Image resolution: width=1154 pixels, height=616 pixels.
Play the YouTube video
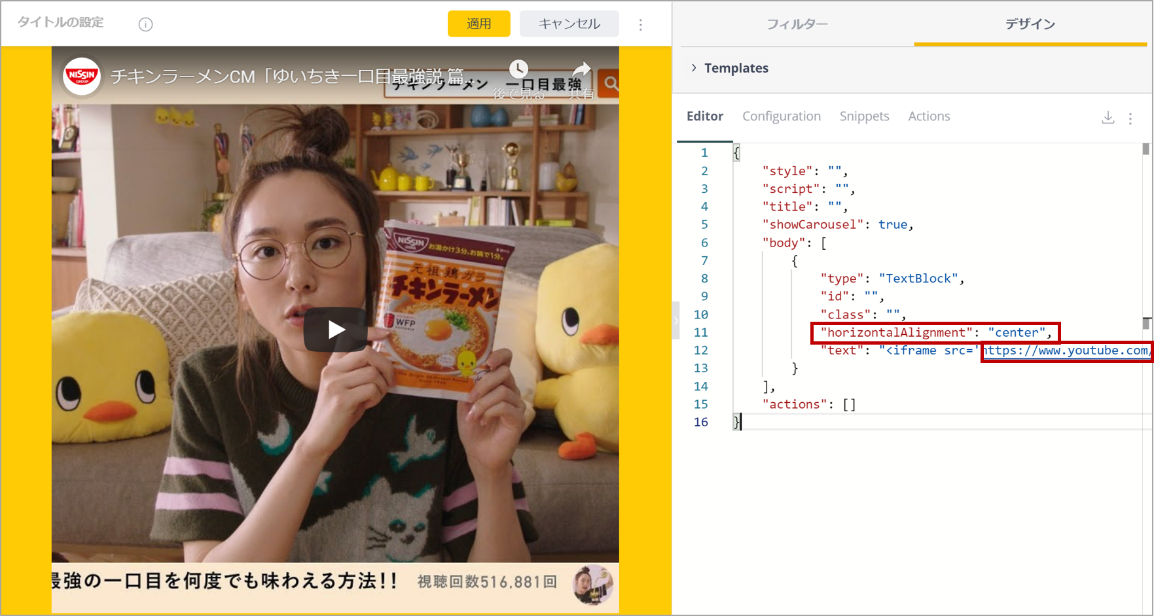[x=336, y=329]
